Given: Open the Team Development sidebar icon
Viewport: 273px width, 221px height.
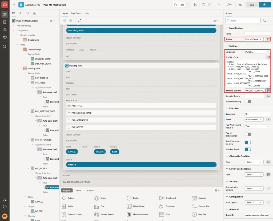Looking at the screenshot, I should [5, 30].
